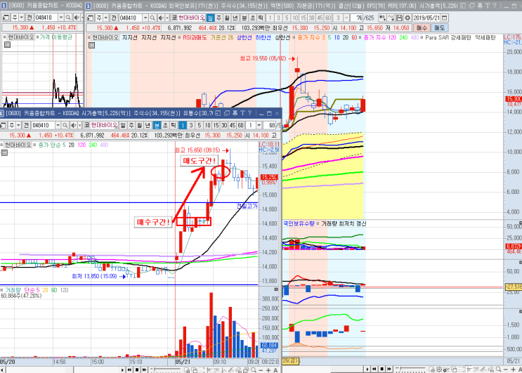This screenshot has width=522, height=373.
Task: Expand stock code 048410 dropdown in front window
Action: [58, 125]
